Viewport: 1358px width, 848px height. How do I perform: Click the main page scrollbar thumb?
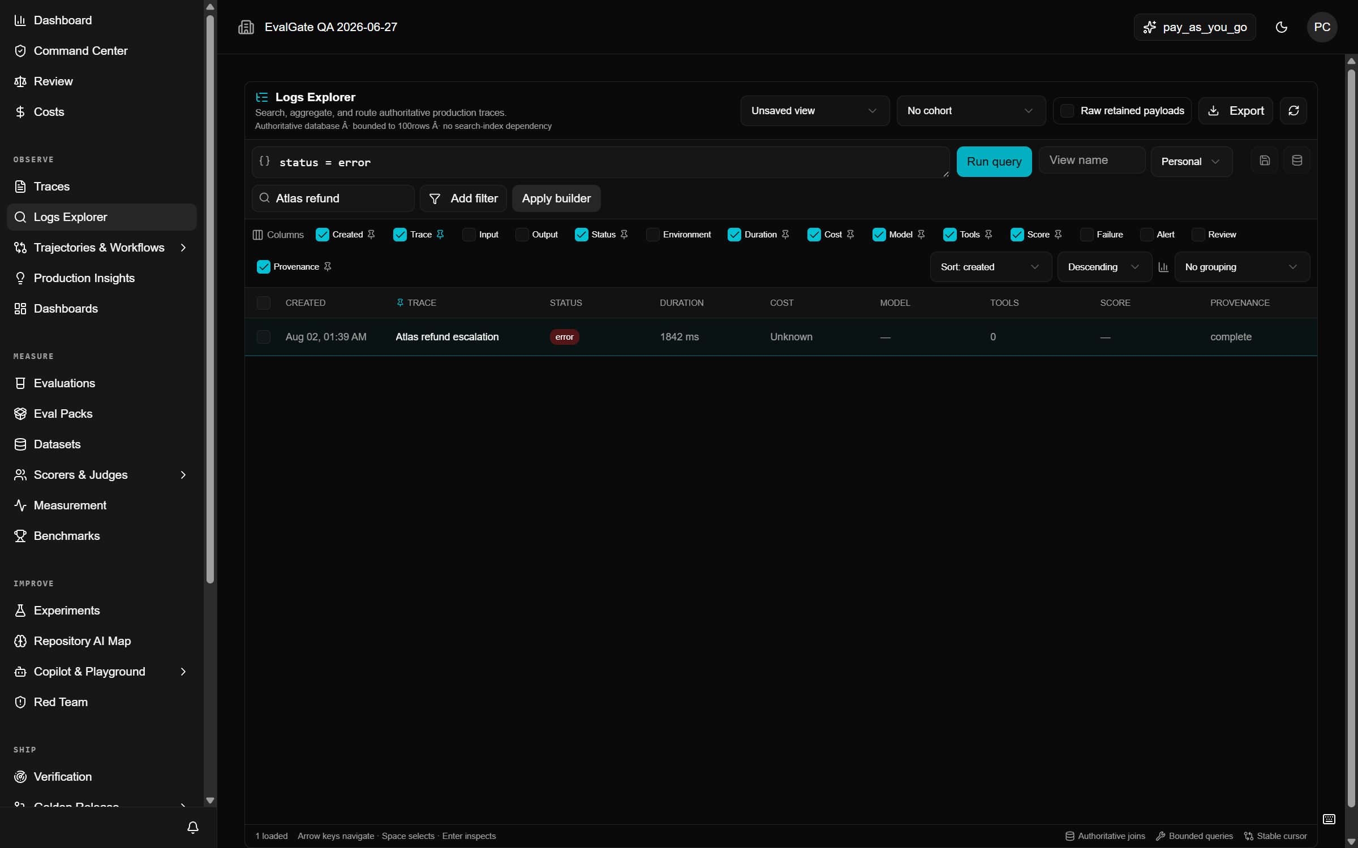1351,438
